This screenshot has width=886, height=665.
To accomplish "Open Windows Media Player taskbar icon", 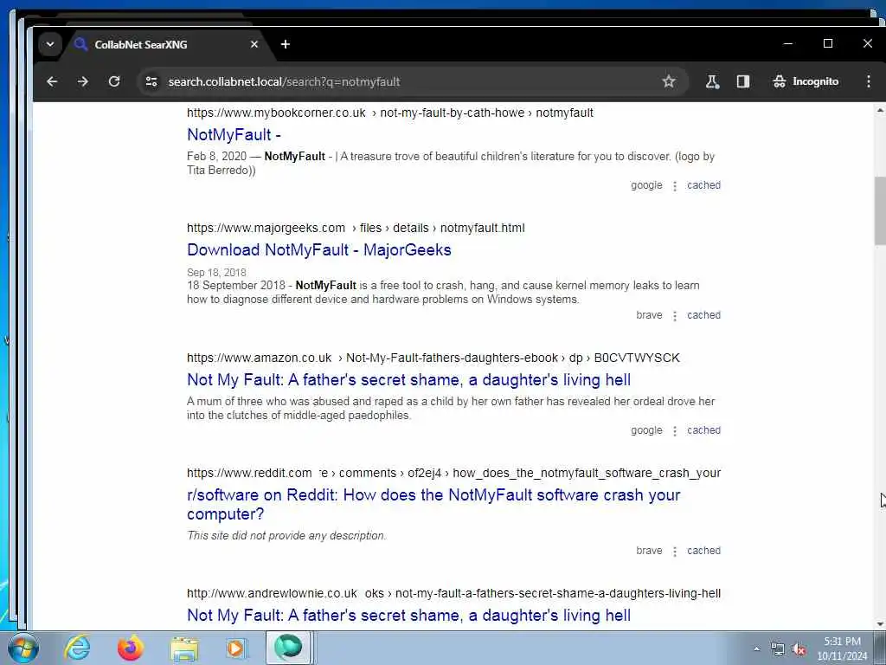I will (x=236, y=649).
